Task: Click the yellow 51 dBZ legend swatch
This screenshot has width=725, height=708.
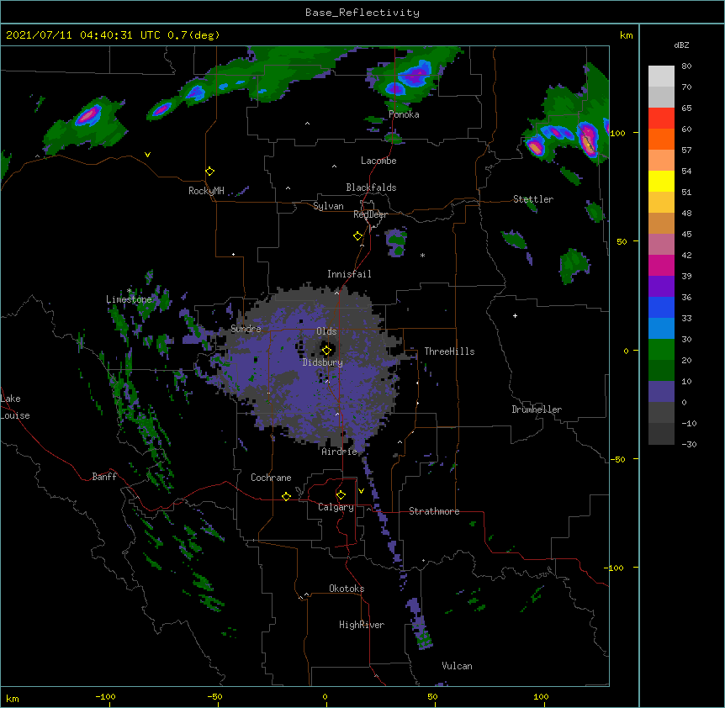Action: pos(661,181)
